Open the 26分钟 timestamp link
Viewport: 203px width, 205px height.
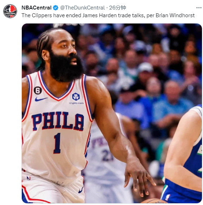[118, 8]
